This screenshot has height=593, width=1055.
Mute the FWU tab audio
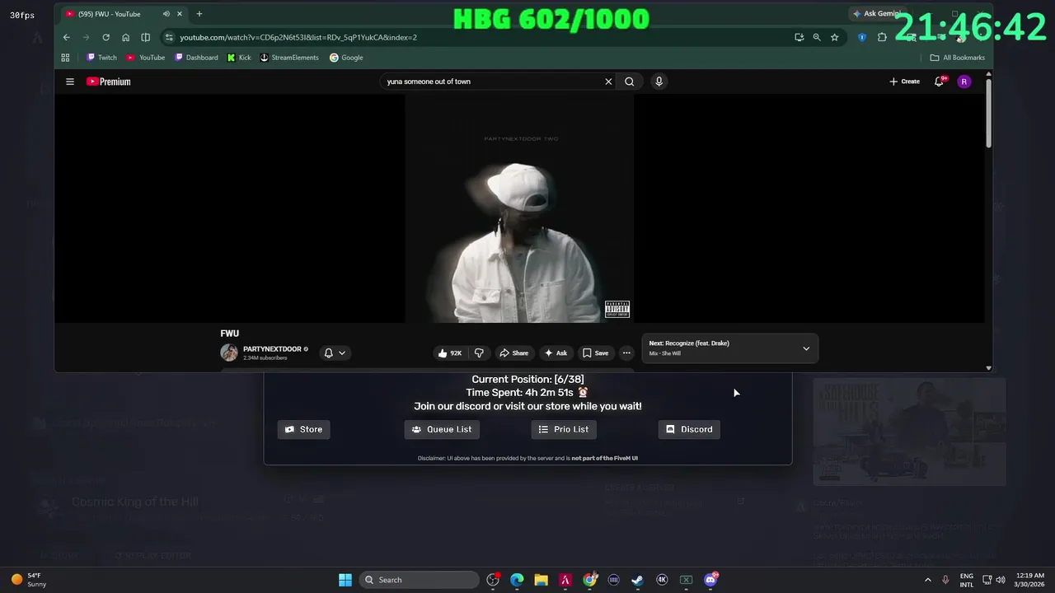(x=166, y=14)
